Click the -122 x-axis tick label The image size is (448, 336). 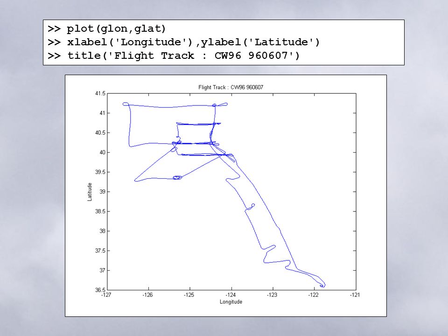click(x=314, y=295)
